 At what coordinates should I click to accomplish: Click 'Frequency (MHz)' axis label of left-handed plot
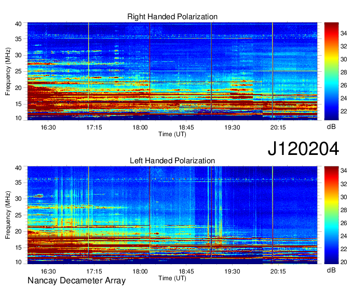point(8,215)
